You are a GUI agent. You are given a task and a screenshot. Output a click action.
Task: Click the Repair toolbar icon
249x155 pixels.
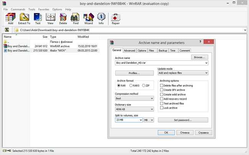coord(116,19)
